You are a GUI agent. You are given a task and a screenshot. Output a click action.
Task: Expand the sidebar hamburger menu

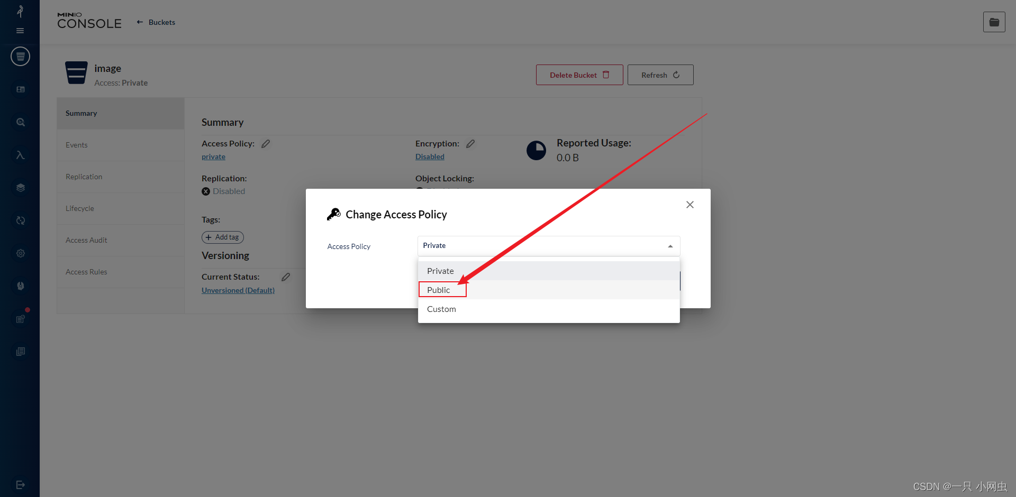coord(20,31)
